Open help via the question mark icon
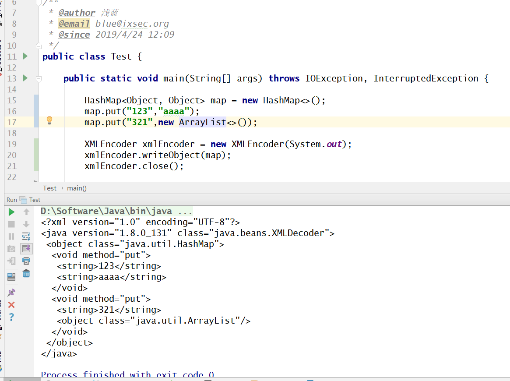Screen dimensions: 510x381 (11, 317)
